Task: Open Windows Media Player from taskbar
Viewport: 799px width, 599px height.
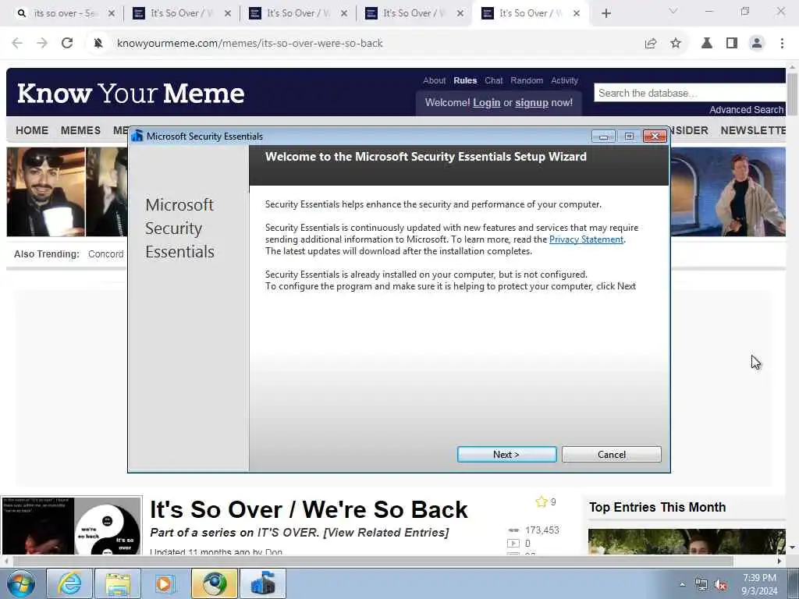Action: click(x=165, y=583)
